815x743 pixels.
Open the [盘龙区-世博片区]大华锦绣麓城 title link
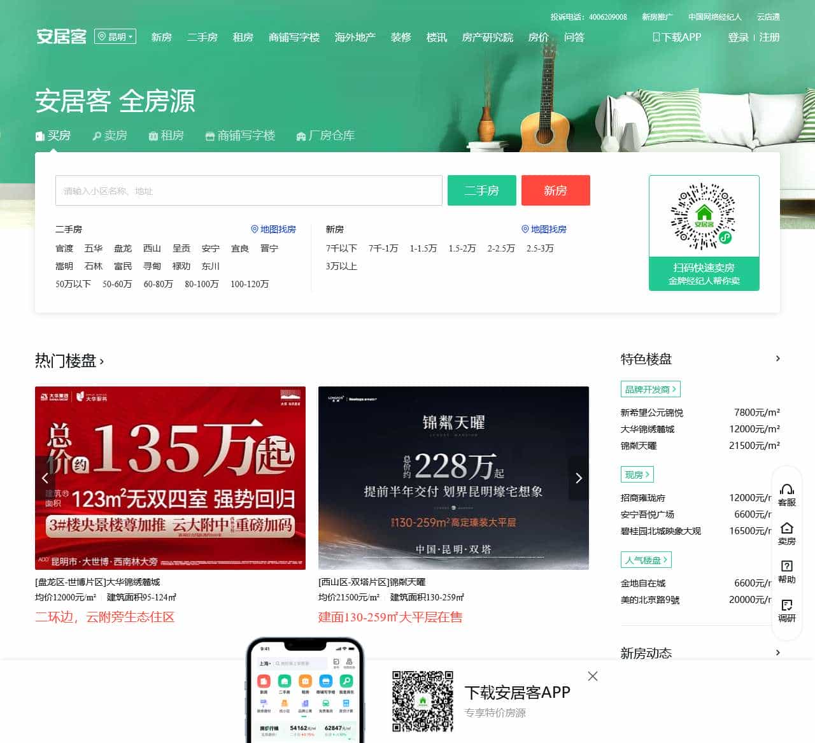point(97,582)
